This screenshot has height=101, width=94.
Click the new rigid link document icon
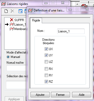point(6,11)
